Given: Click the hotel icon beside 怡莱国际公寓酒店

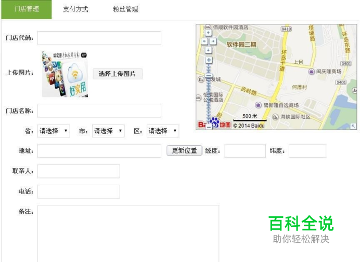Looking at the screenshot, I should [198, 98].
